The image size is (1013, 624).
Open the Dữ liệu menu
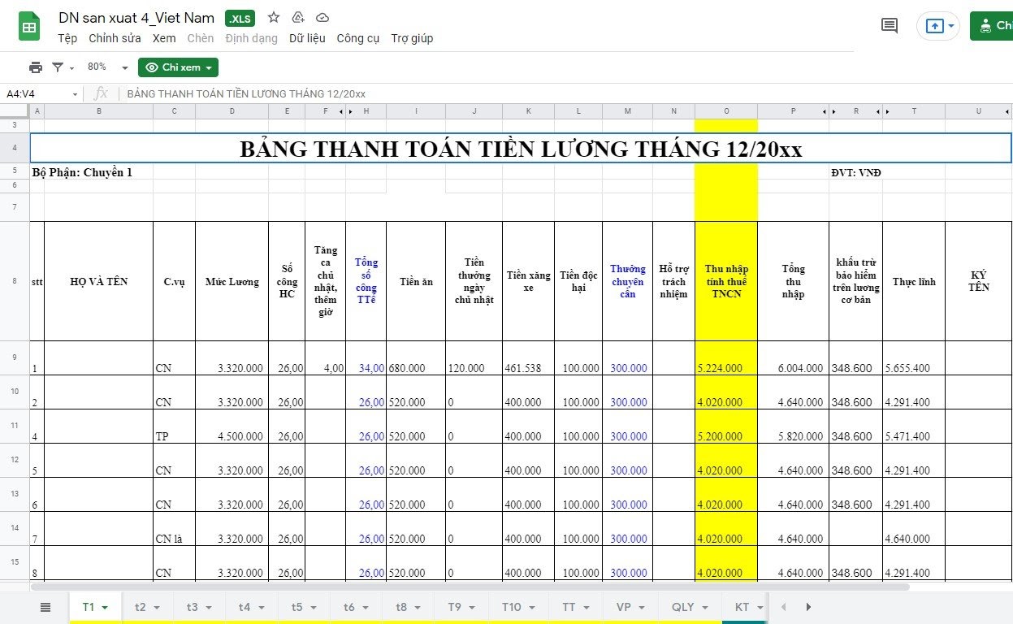(x=308, y=38)
